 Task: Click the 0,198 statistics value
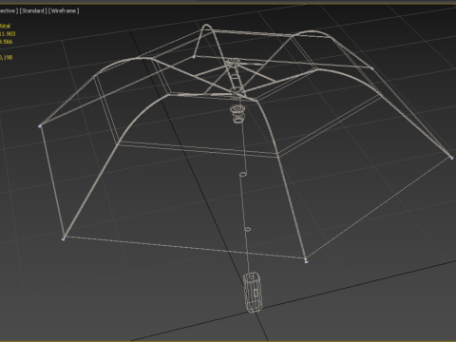(x=7, y=57)
